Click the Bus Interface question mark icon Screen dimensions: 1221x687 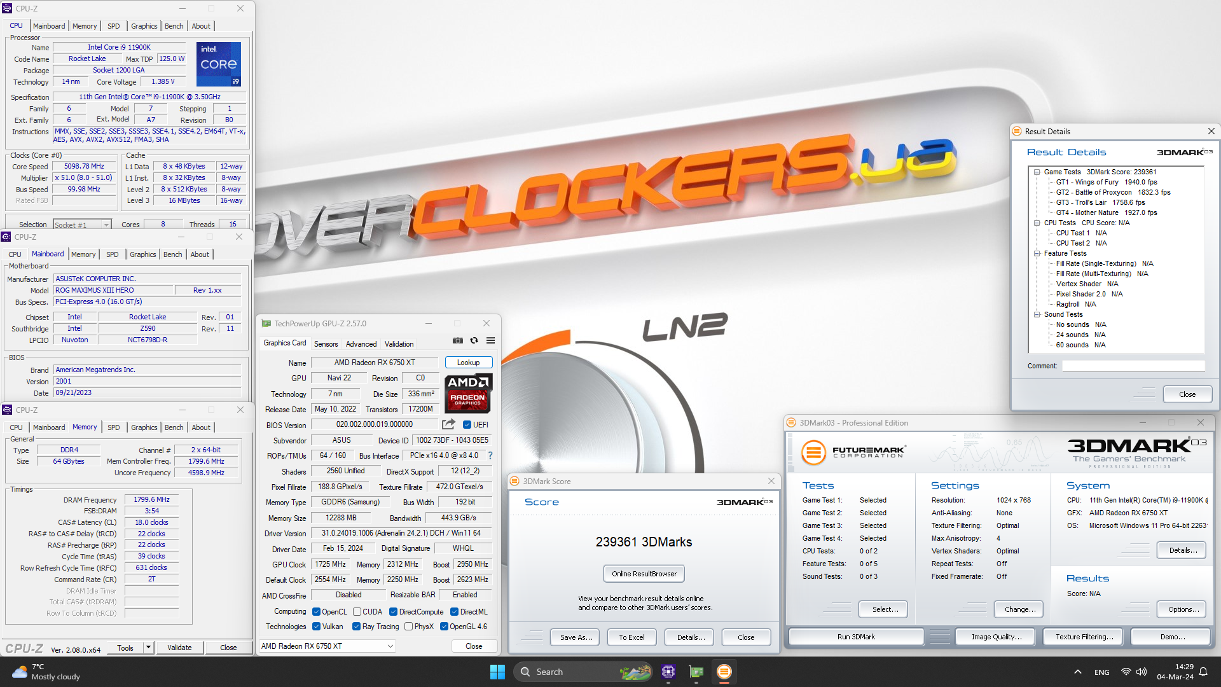coord(490,455)
